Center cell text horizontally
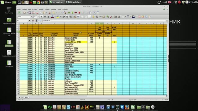The image size is (198, 111). pos(67,17)
